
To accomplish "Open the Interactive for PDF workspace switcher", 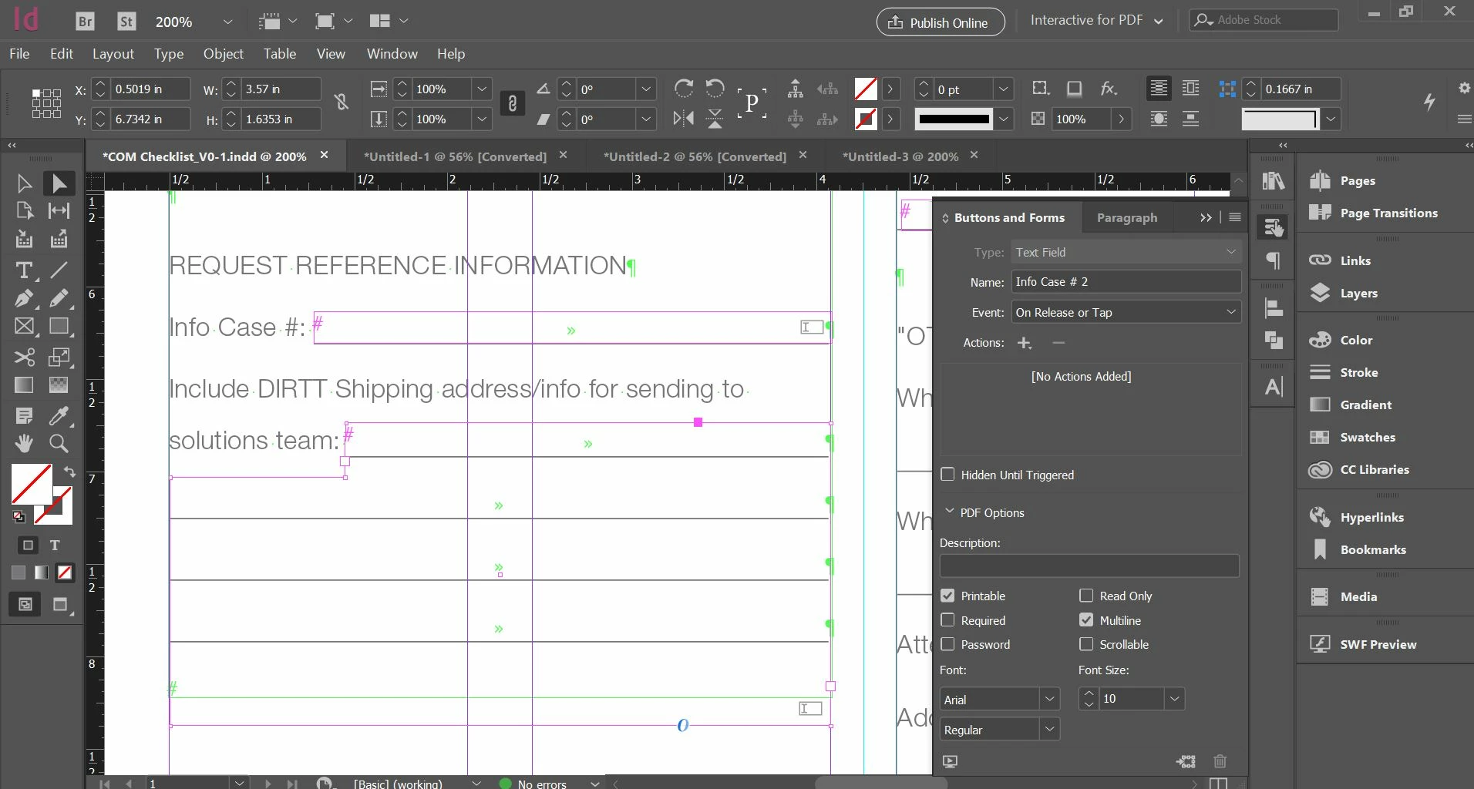I will (1096, 21).
